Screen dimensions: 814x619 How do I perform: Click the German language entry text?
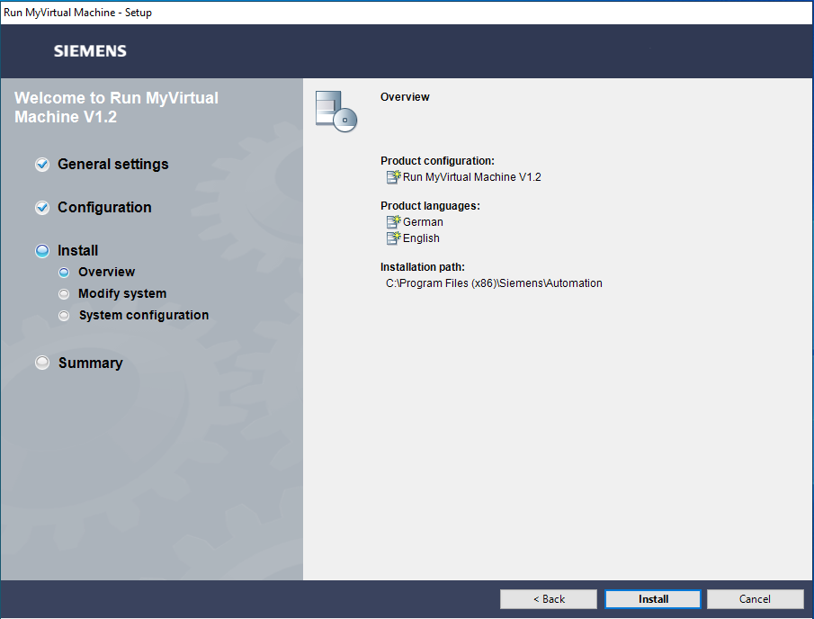tap(423, 221)
